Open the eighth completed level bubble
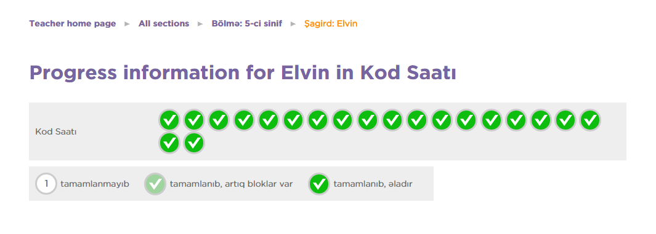 point(342,120)
